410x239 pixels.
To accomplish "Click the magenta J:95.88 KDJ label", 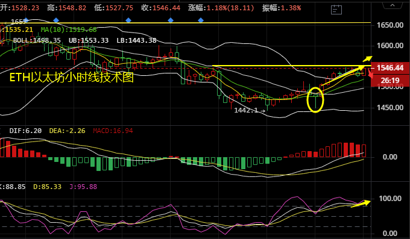I will tap(83, 187).
